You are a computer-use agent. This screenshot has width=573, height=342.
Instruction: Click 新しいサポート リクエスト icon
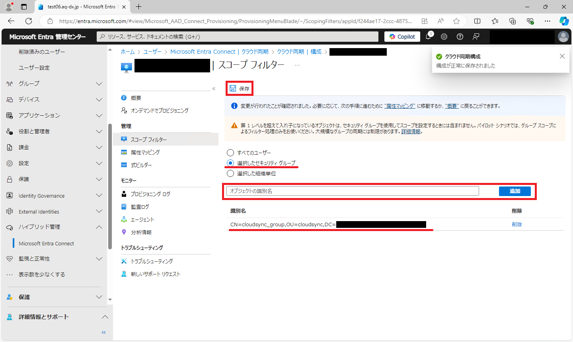[x=124, y=274]
